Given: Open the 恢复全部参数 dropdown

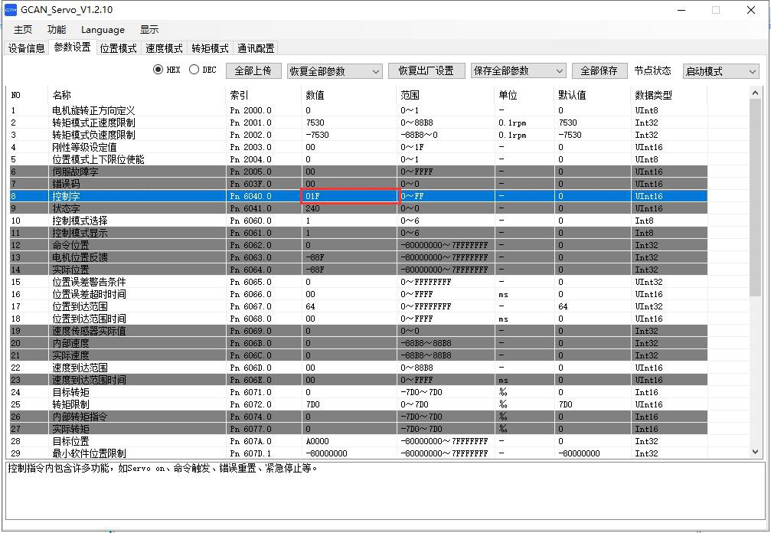Looking at the screenshot, I should coord(334,71).
